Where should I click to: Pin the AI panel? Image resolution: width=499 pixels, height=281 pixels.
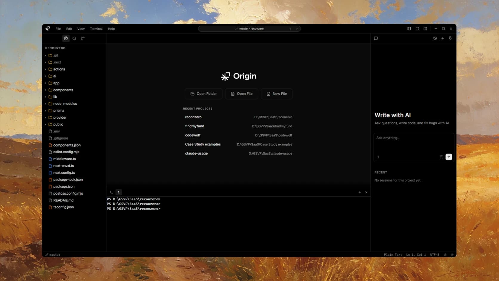point(450,38)
